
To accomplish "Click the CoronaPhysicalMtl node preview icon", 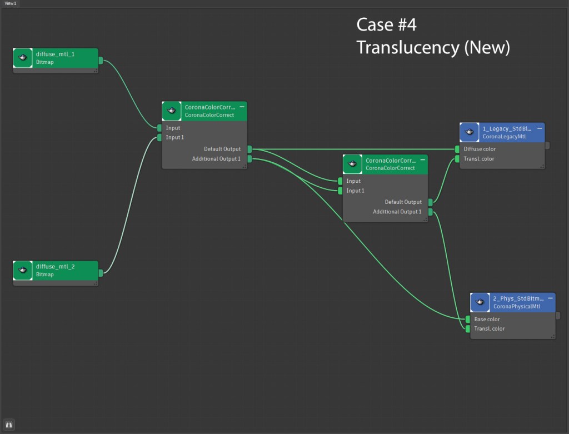I will pos(480,302).
